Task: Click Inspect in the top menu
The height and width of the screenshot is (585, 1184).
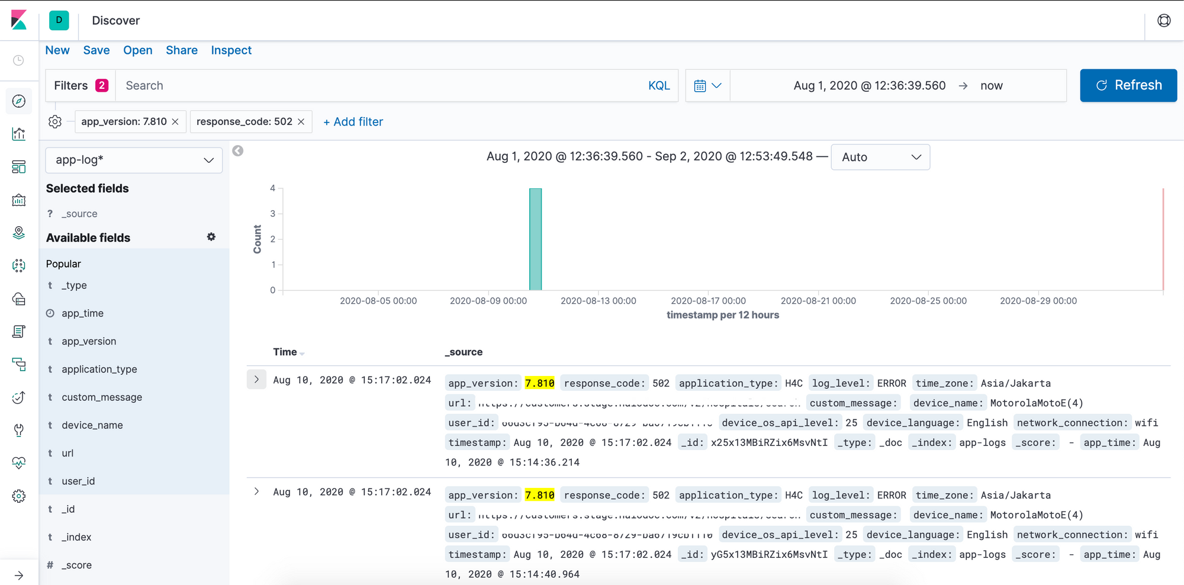Action: point(231,50)
